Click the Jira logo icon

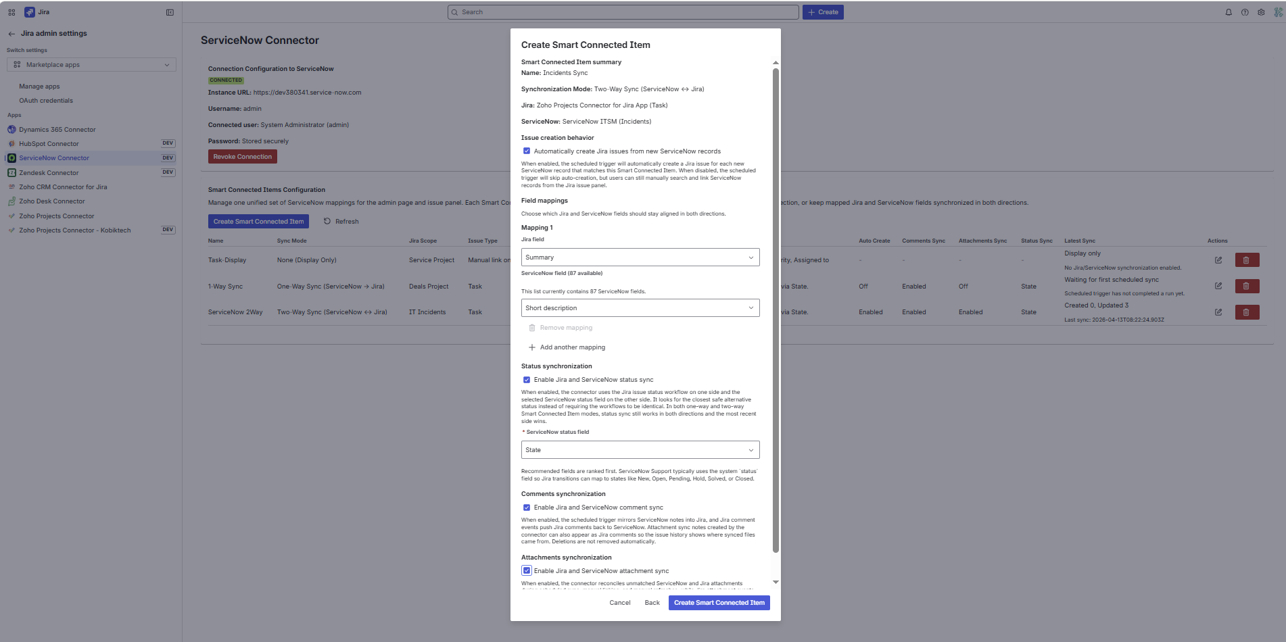click(x=29, y=12)
